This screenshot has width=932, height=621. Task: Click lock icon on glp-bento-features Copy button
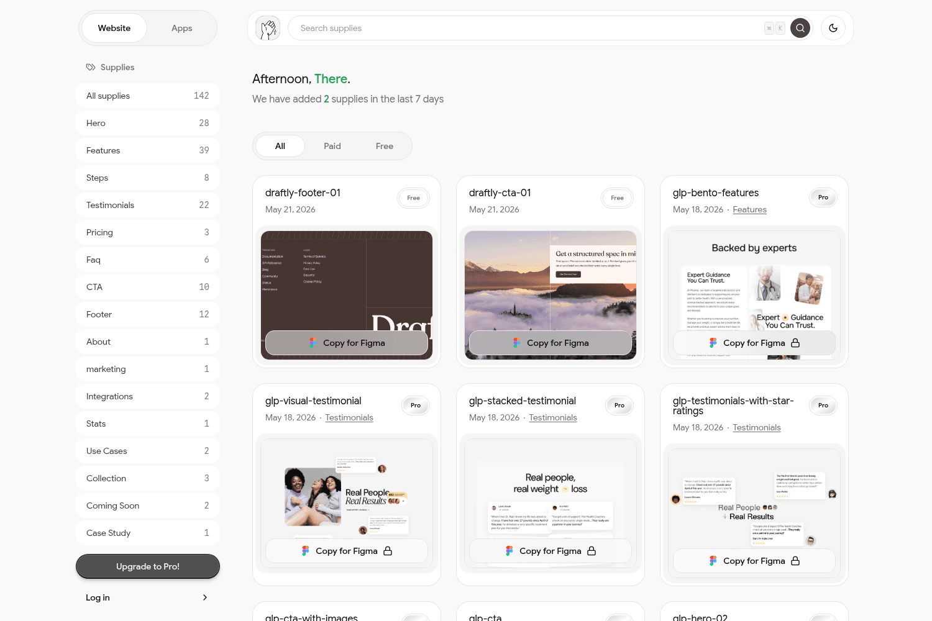pos(795,343)
